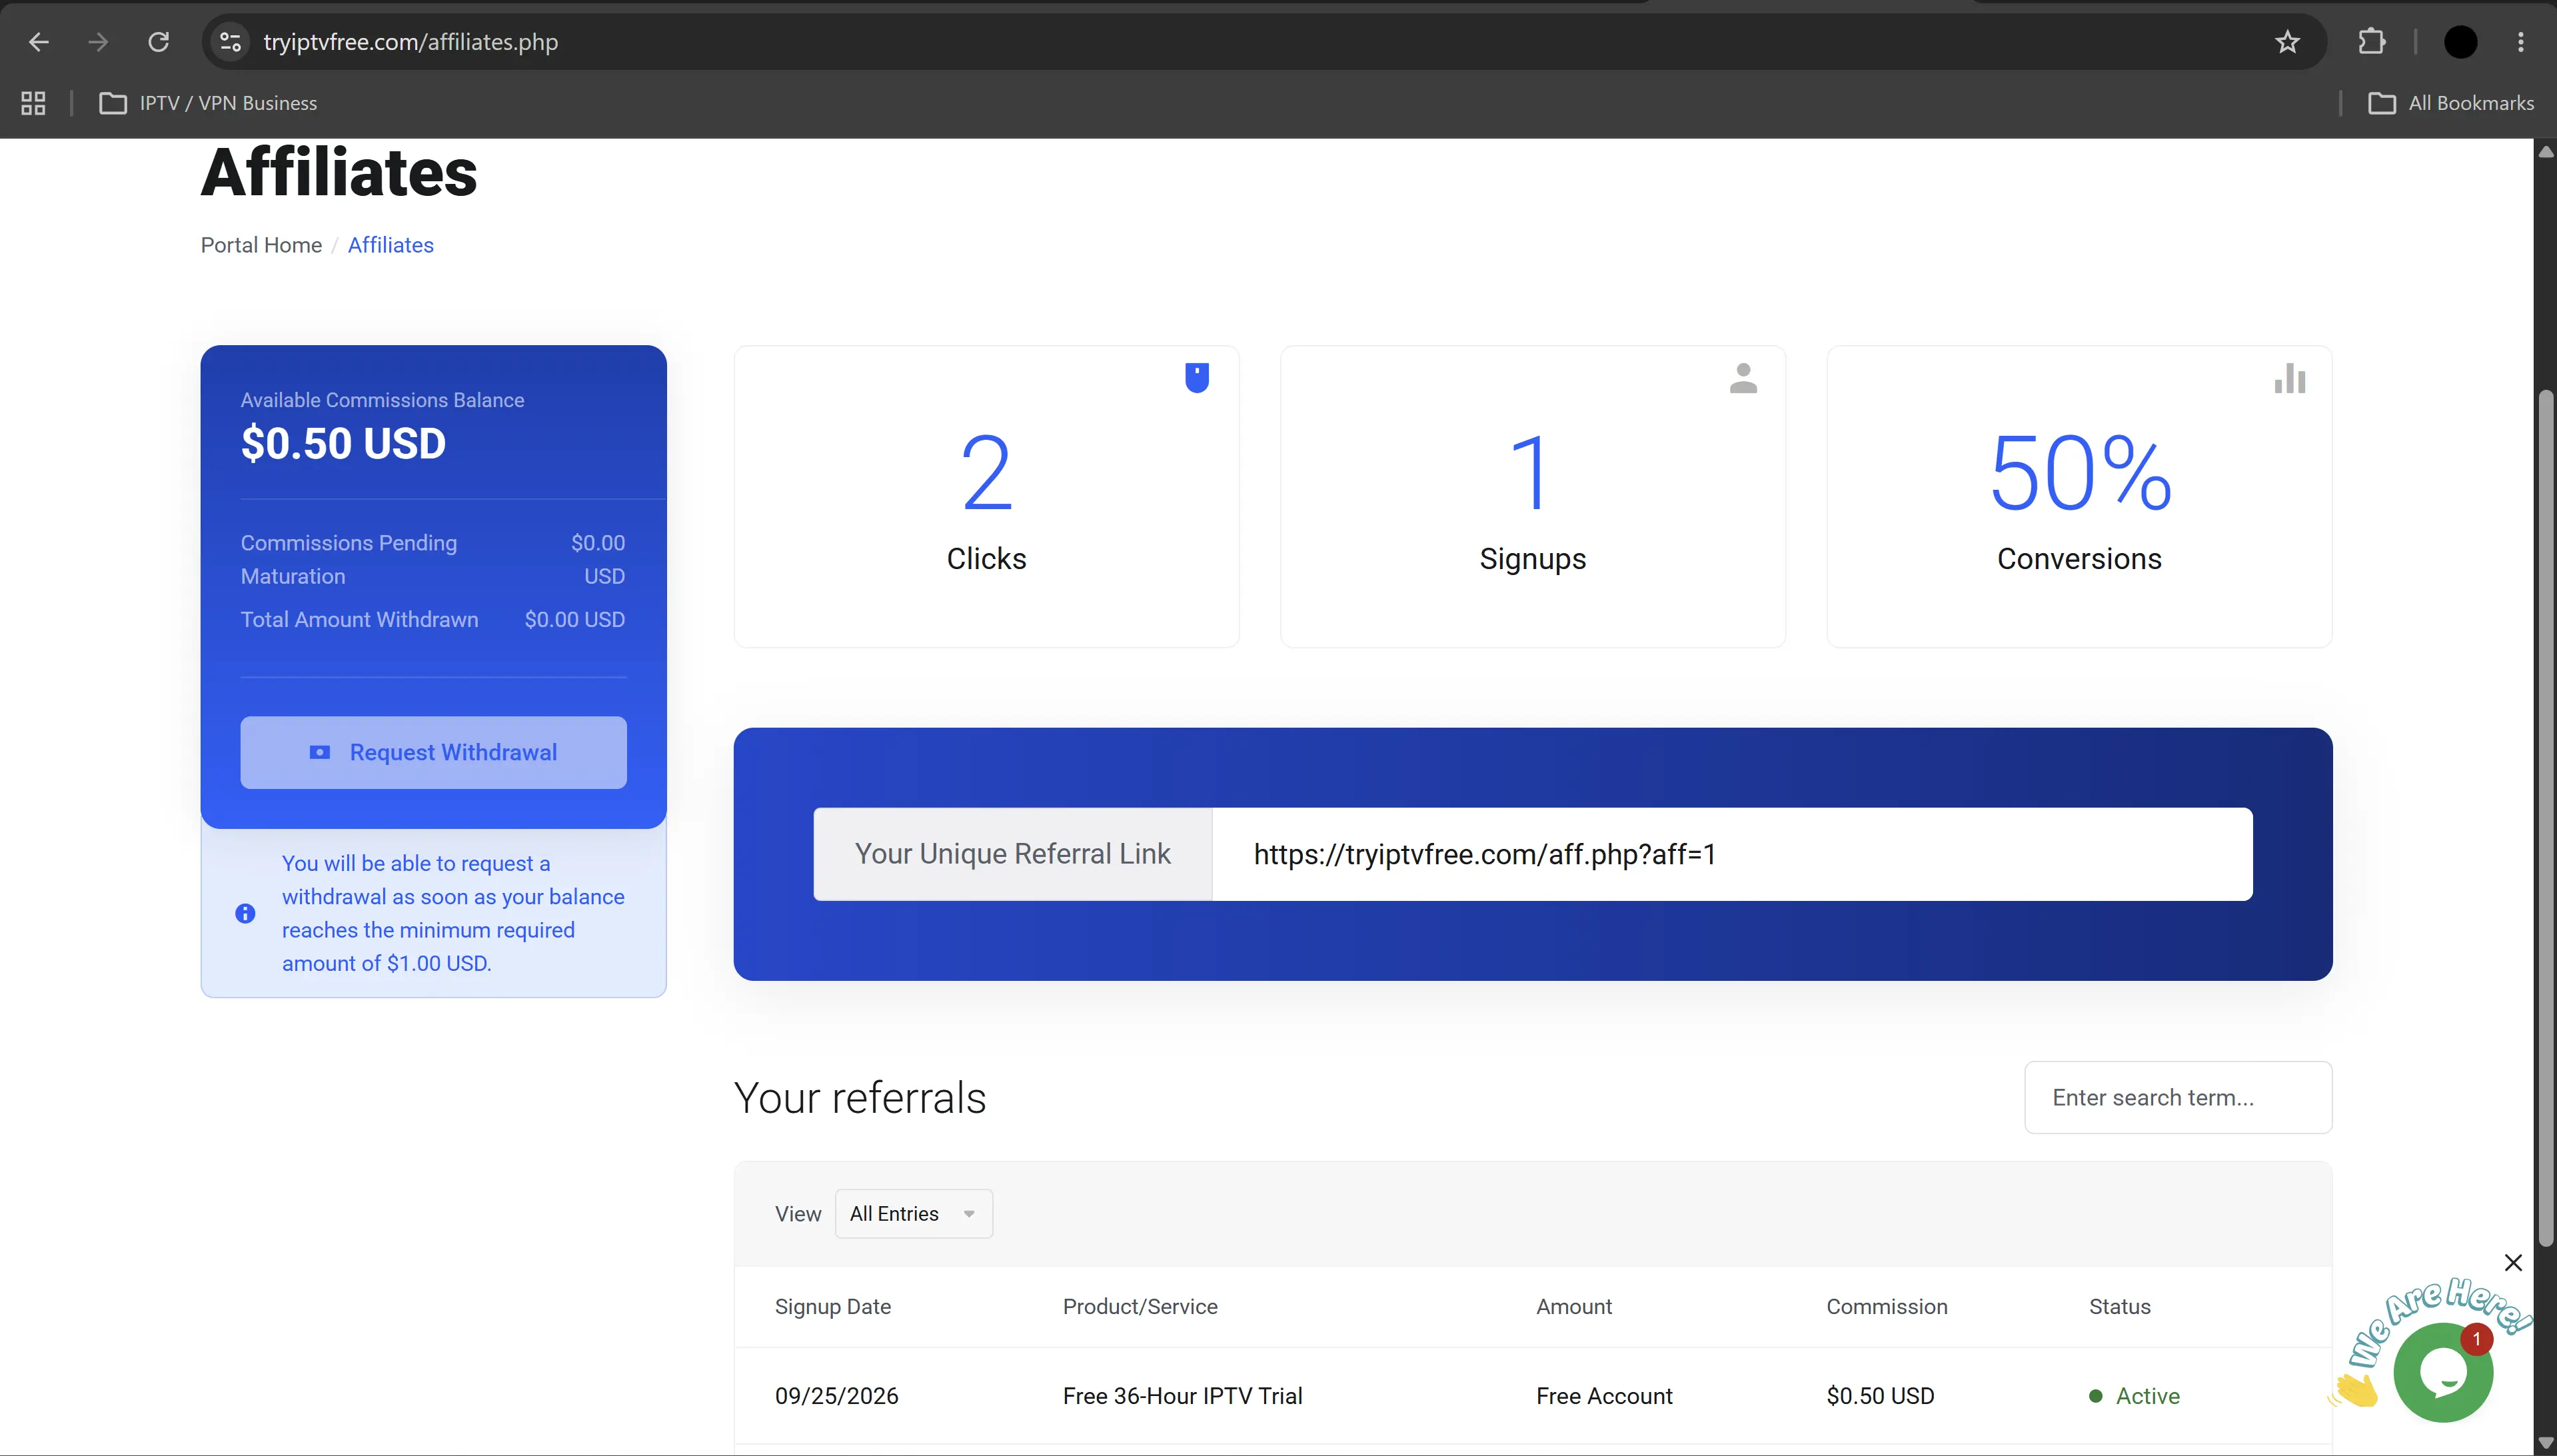
Task: Click the browser address bar URL
Action: (x=410, y=42)
